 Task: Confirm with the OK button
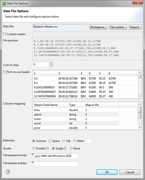[x=107, y=172]
